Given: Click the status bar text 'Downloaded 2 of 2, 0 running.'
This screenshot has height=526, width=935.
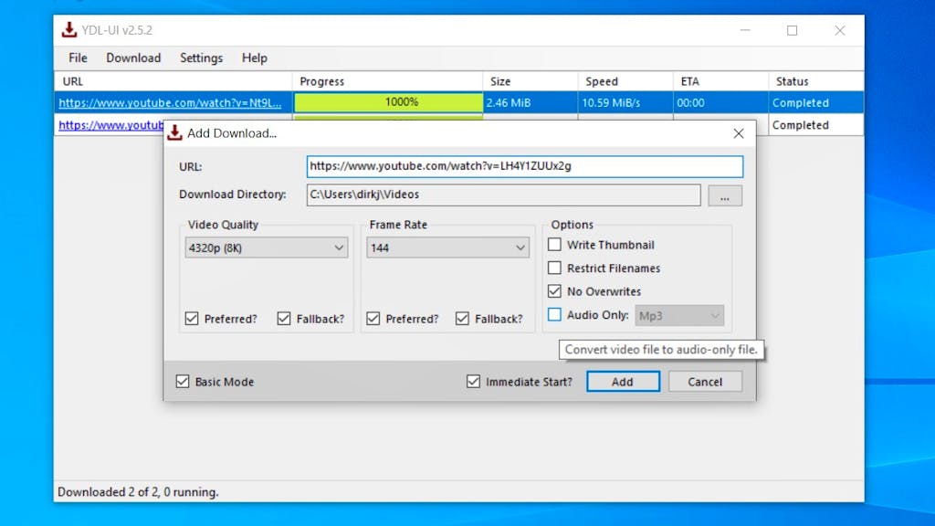Looking at the screenshot, I should click(x=139, y=492).
